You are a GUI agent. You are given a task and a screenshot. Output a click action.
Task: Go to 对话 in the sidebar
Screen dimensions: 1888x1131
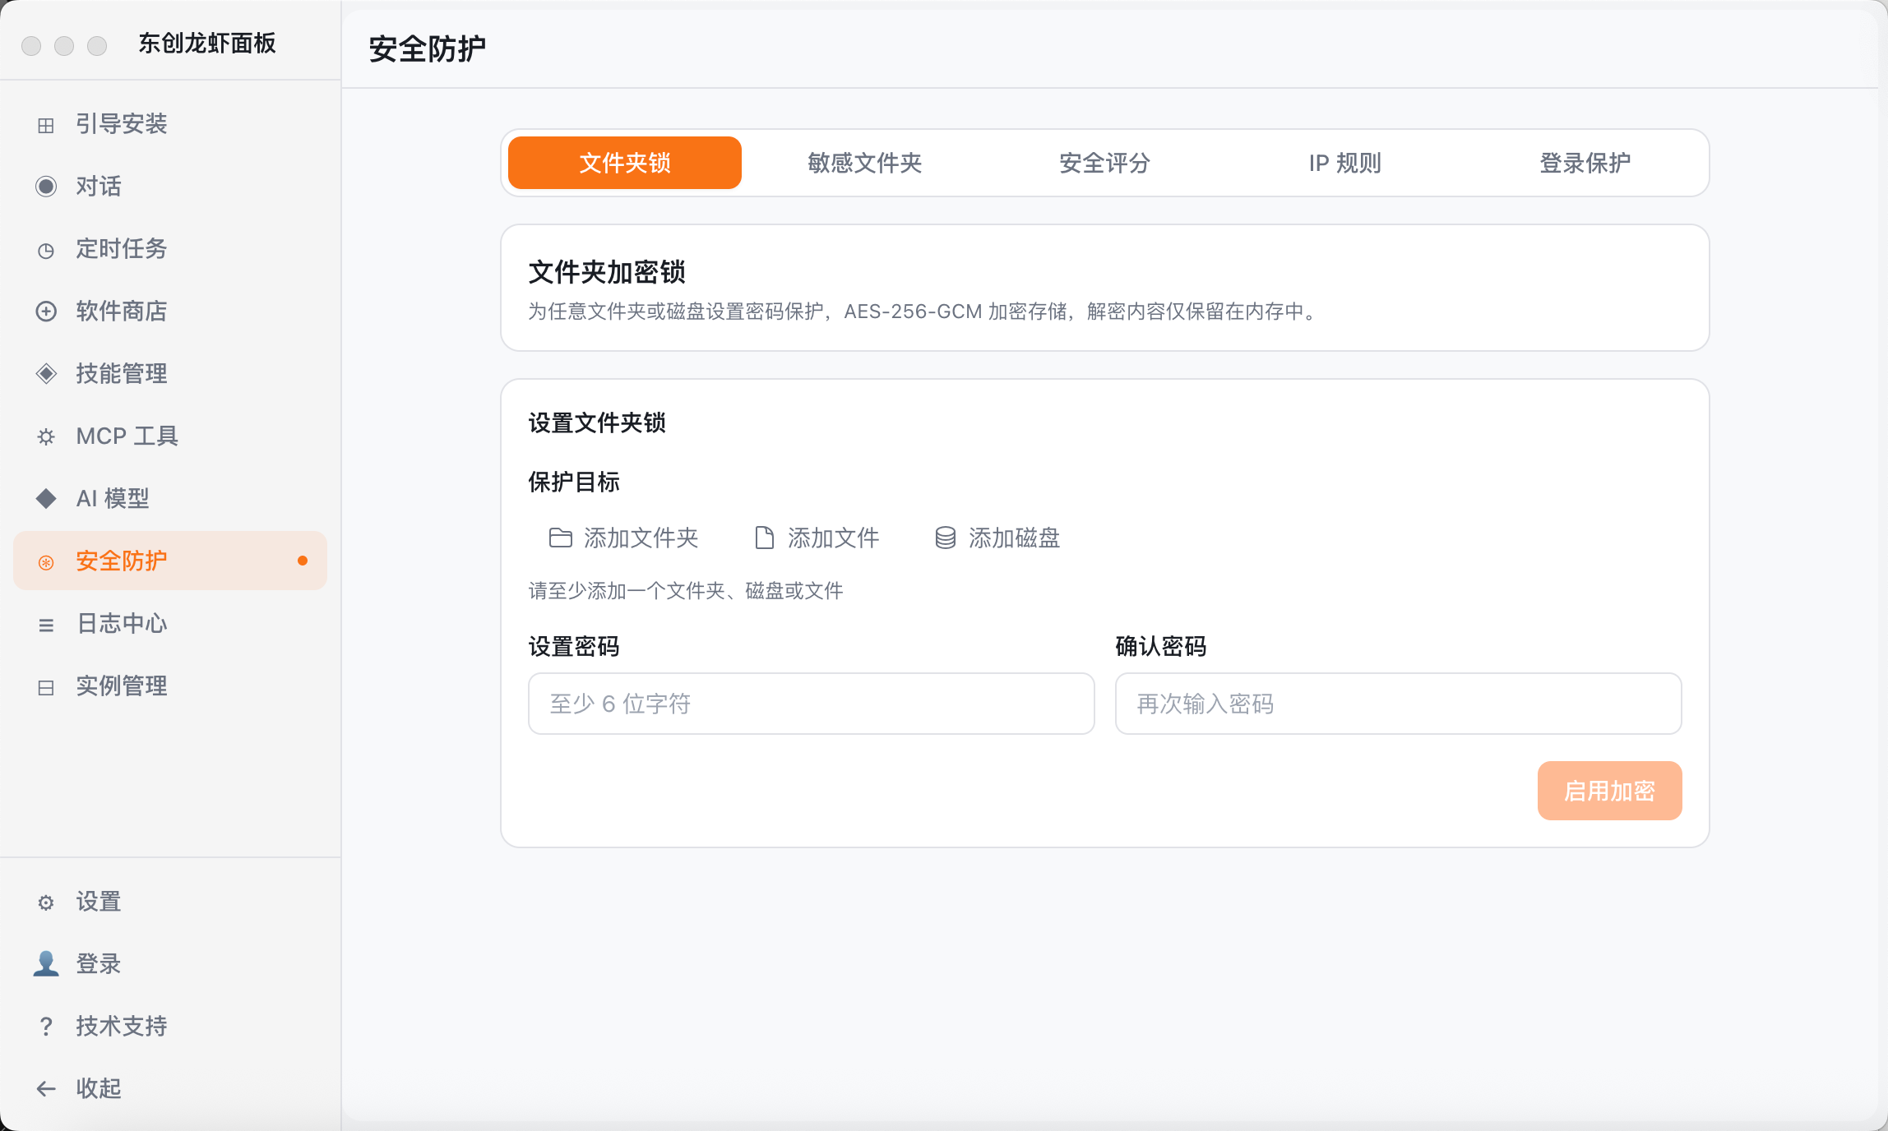point(170,186)
